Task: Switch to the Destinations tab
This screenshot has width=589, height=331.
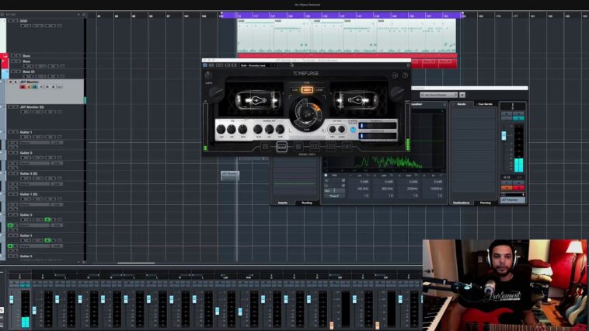Action: (462, 203)
